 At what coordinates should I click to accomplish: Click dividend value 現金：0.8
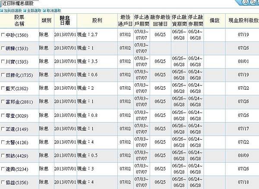[87, 115]
